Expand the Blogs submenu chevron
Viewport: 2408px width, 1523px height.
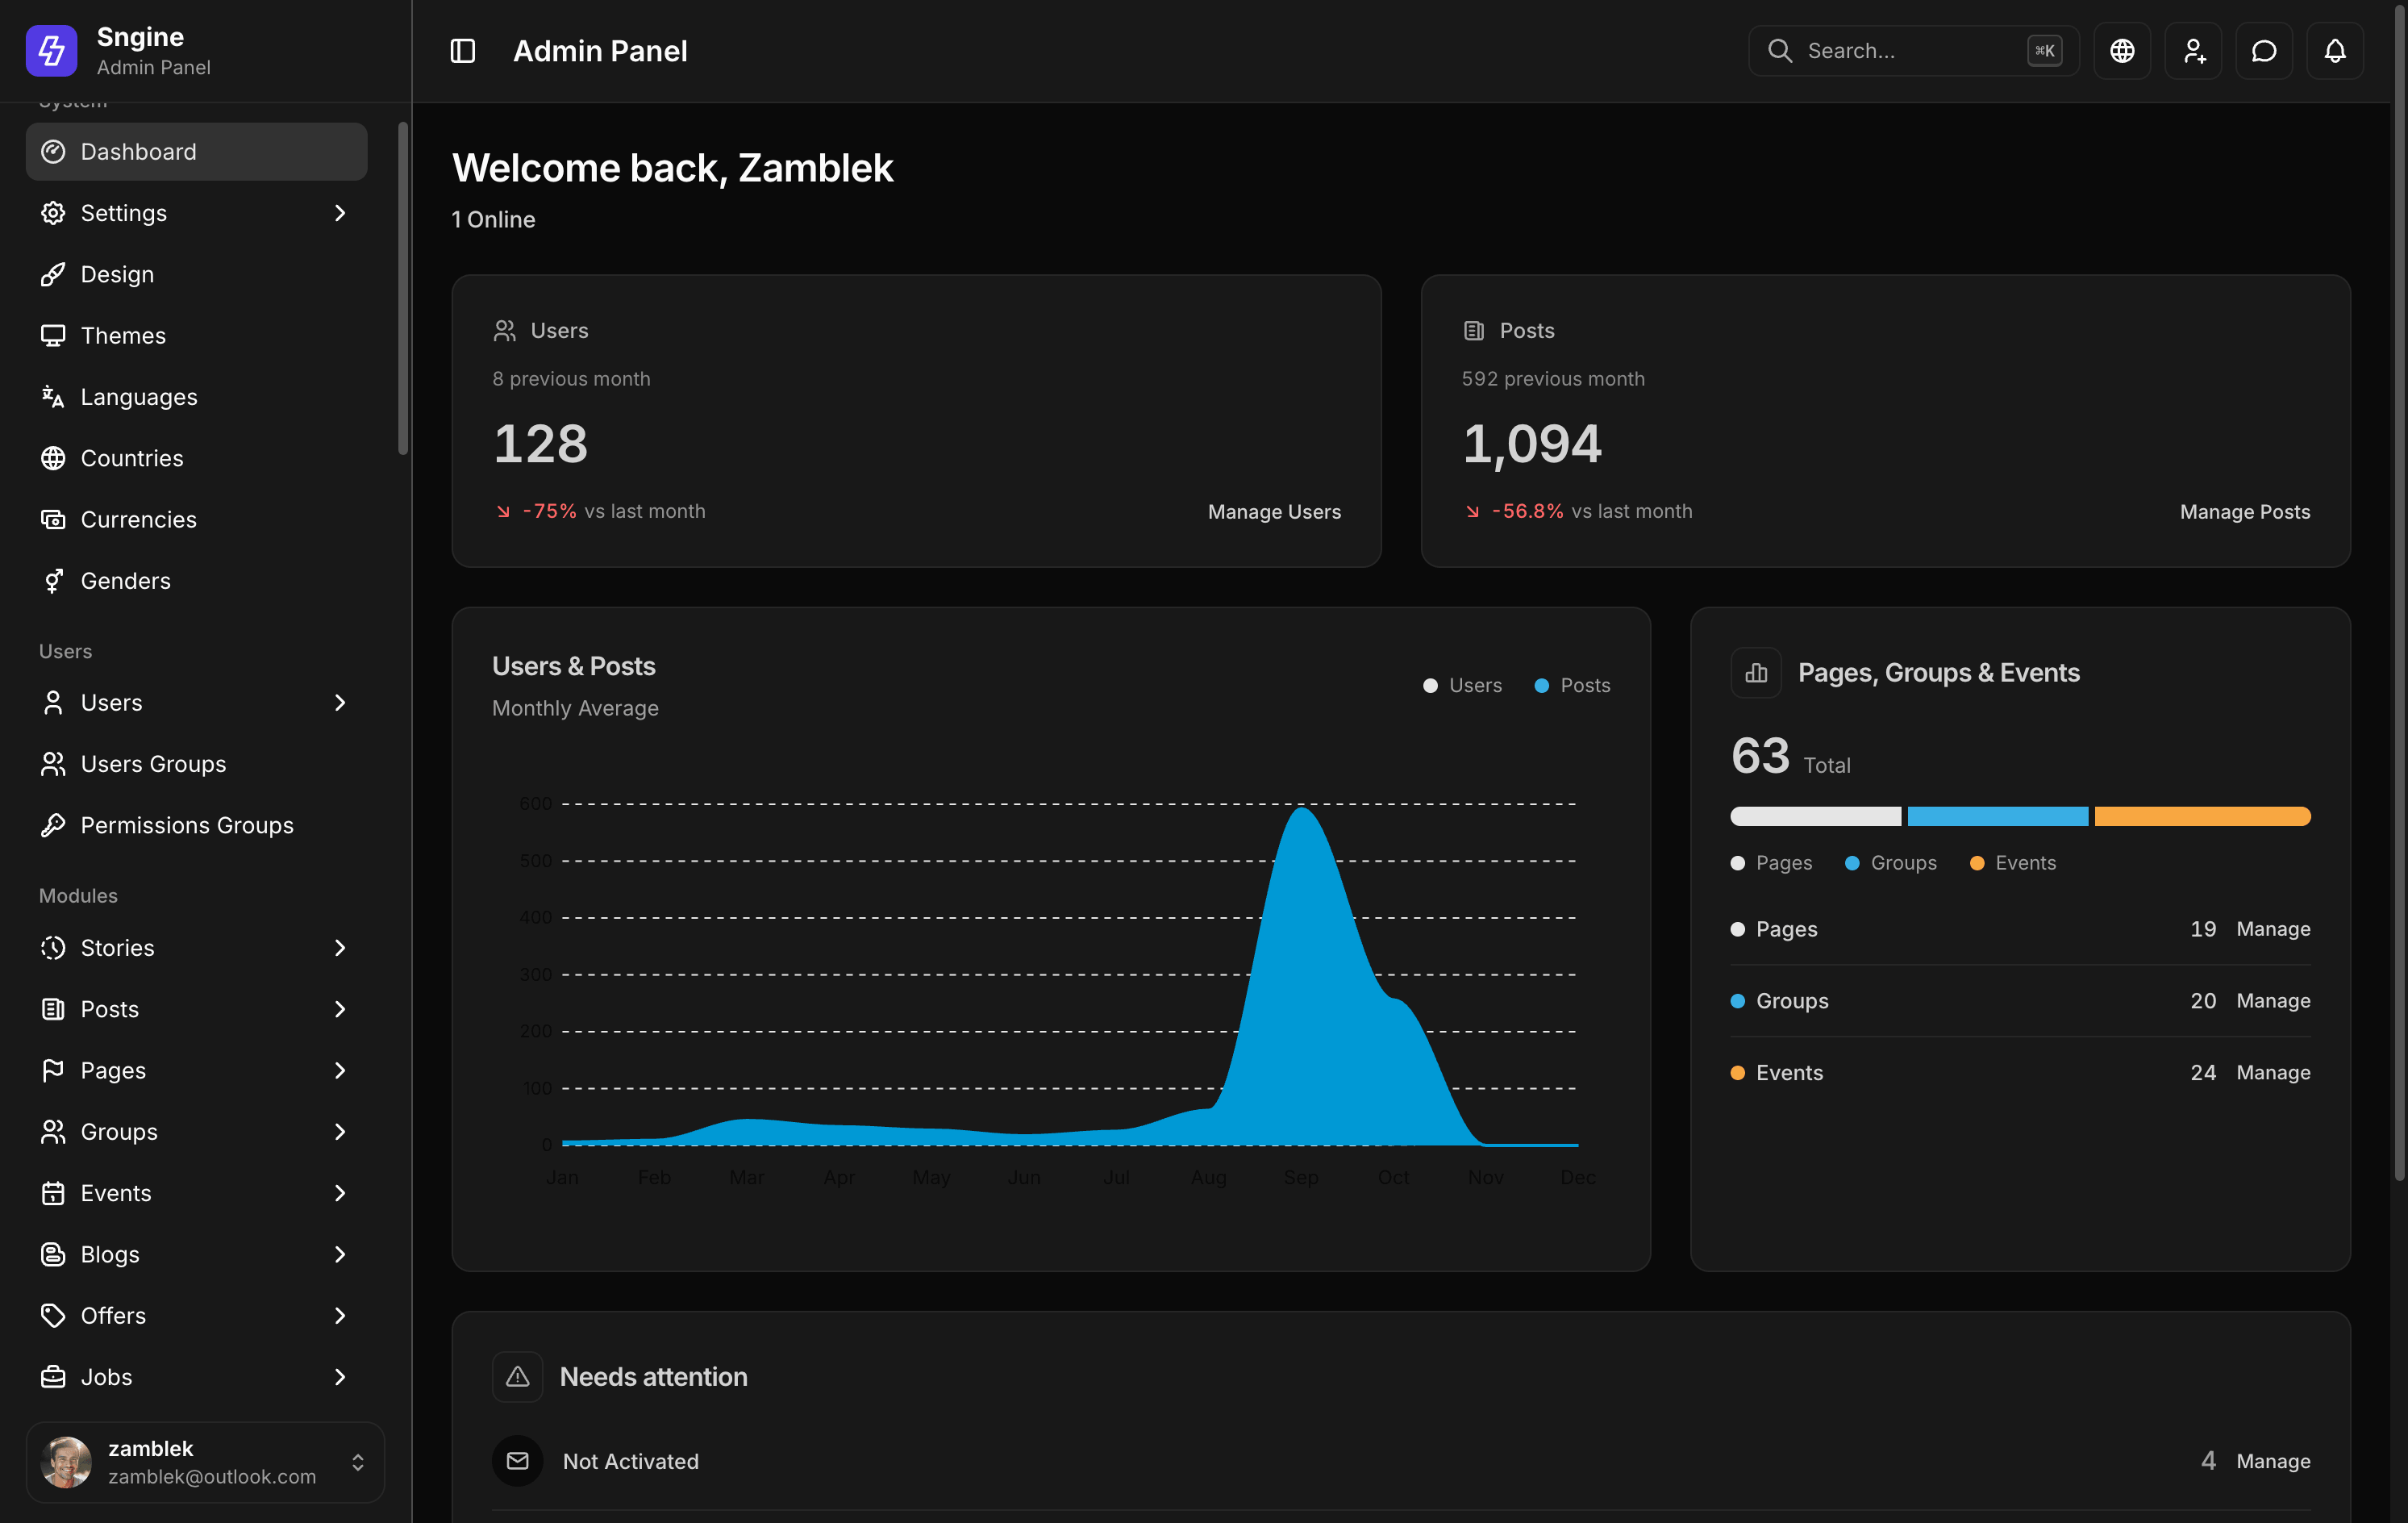pyautogui.click(x=340, y=1254)
